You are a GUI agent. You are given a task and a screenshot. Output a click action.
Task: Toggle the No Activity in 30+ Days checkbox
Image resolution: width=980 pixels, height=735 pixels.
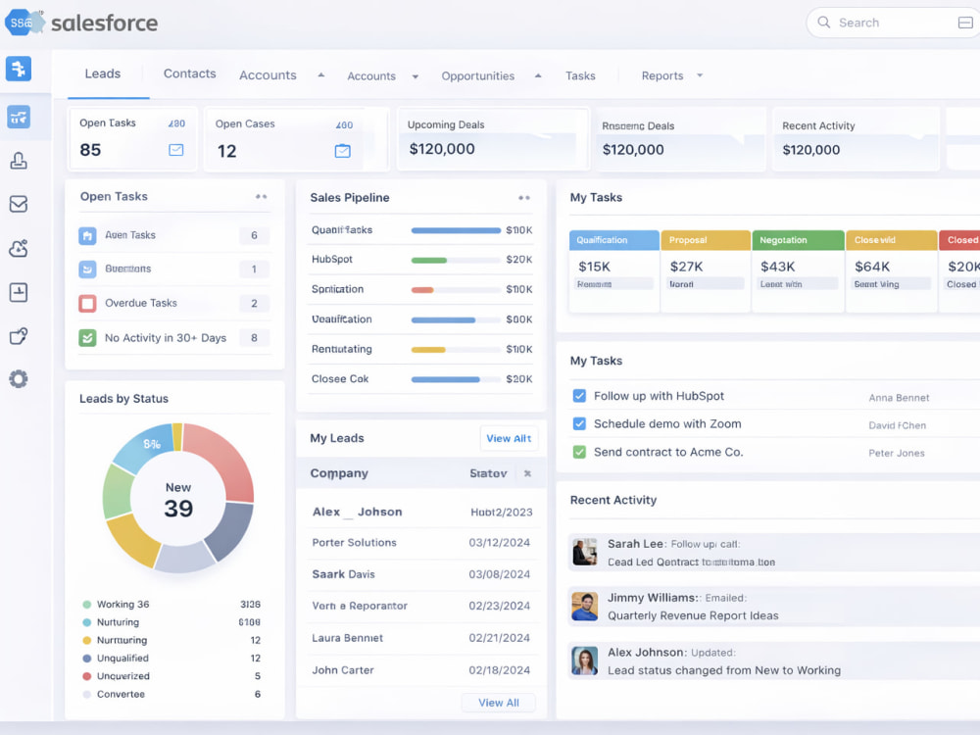[87, 338]
